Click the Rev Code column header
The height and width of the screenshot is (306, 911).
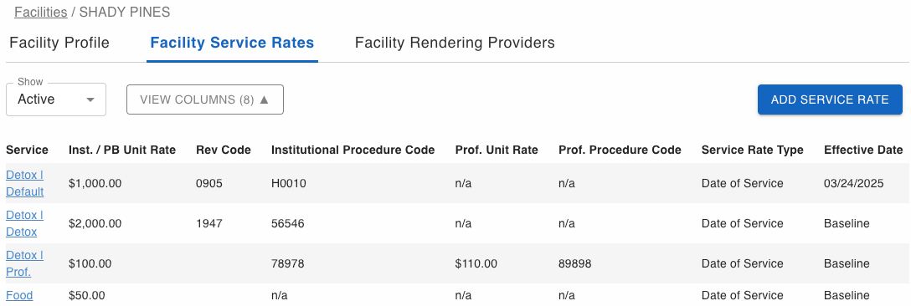pos(224,150)
